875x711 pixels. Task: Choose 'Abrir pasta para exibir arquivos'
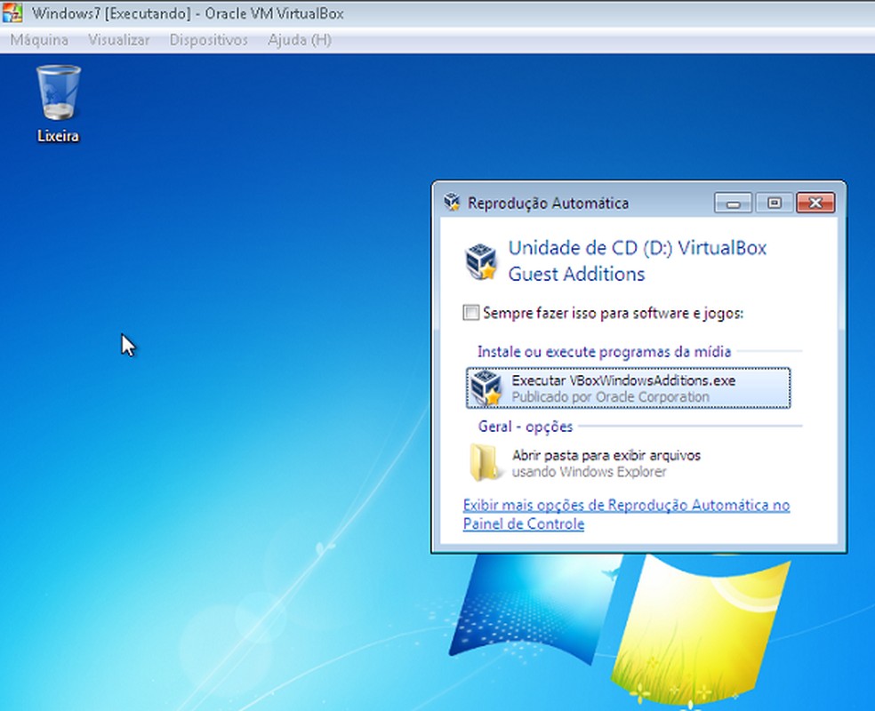click(628, 463)
